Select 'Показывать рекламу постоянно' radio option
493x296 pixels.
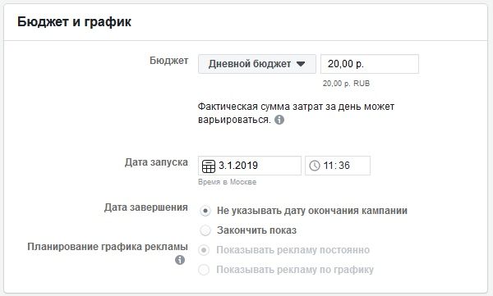(204, 250)
